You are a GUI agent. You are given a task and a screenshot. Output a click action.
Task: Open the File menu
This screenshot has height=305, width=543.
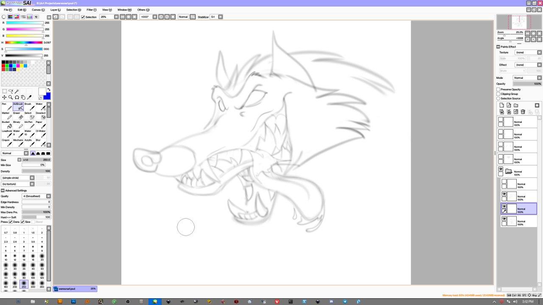coord(8,10)
